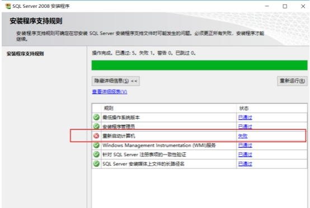The width and height of the screenshot is (310, 208).
Task: Select the Windows Management Instrumentation (WMI)服务 text
Action: click(159, 146)
